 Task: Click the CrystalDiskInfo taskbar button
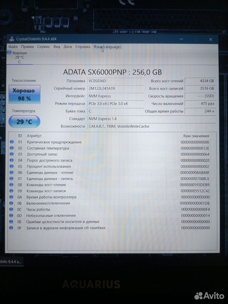tap(11, 262)
